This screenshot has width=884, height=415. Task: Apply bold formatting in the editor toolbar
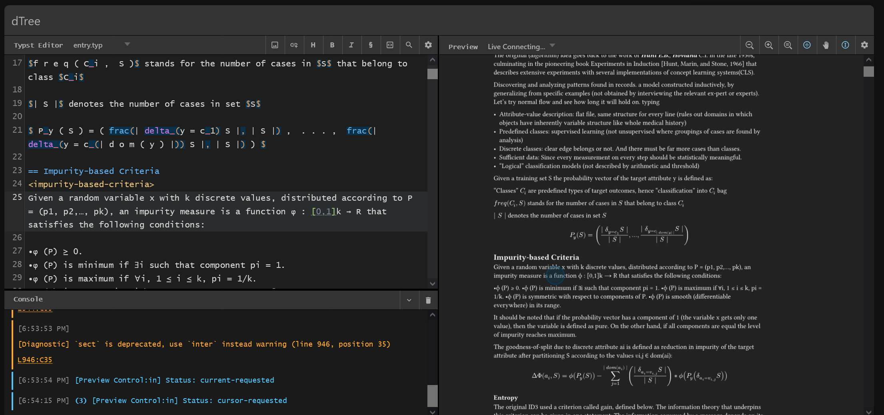pyautogui.click(x=333, y=45)
